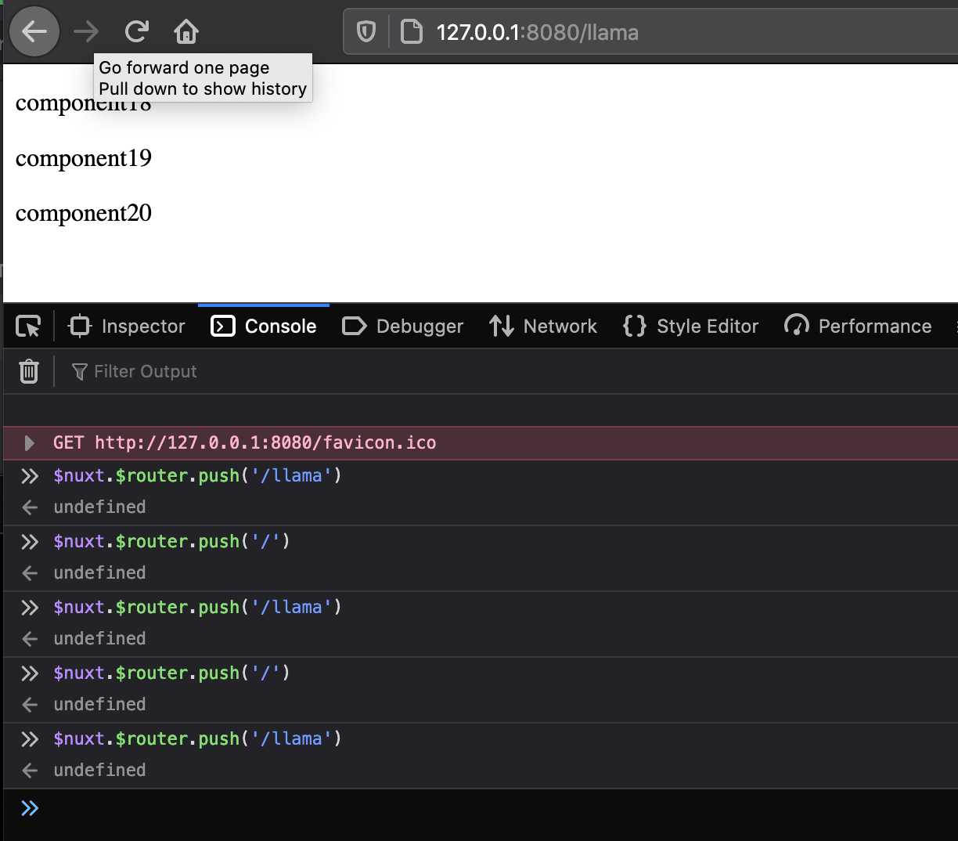Viewport: 958px width, 841px height.
Task: Open the tracking protection shield panel
Action: coord(366,31)
